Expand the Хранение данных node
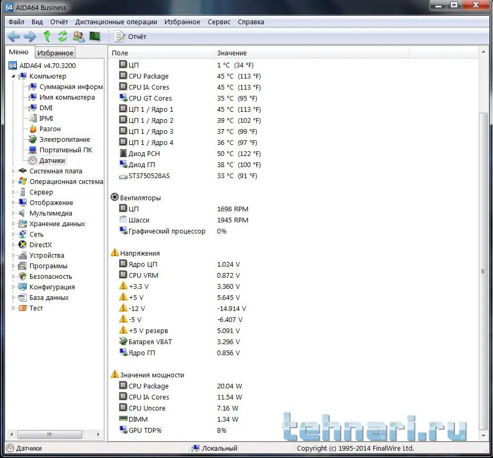Image resolution: width=493 pixels, height=458 pixels. point(14,223)
